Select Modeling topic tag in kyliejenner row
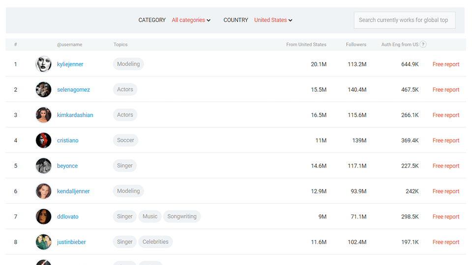 [x=128, y=64]
